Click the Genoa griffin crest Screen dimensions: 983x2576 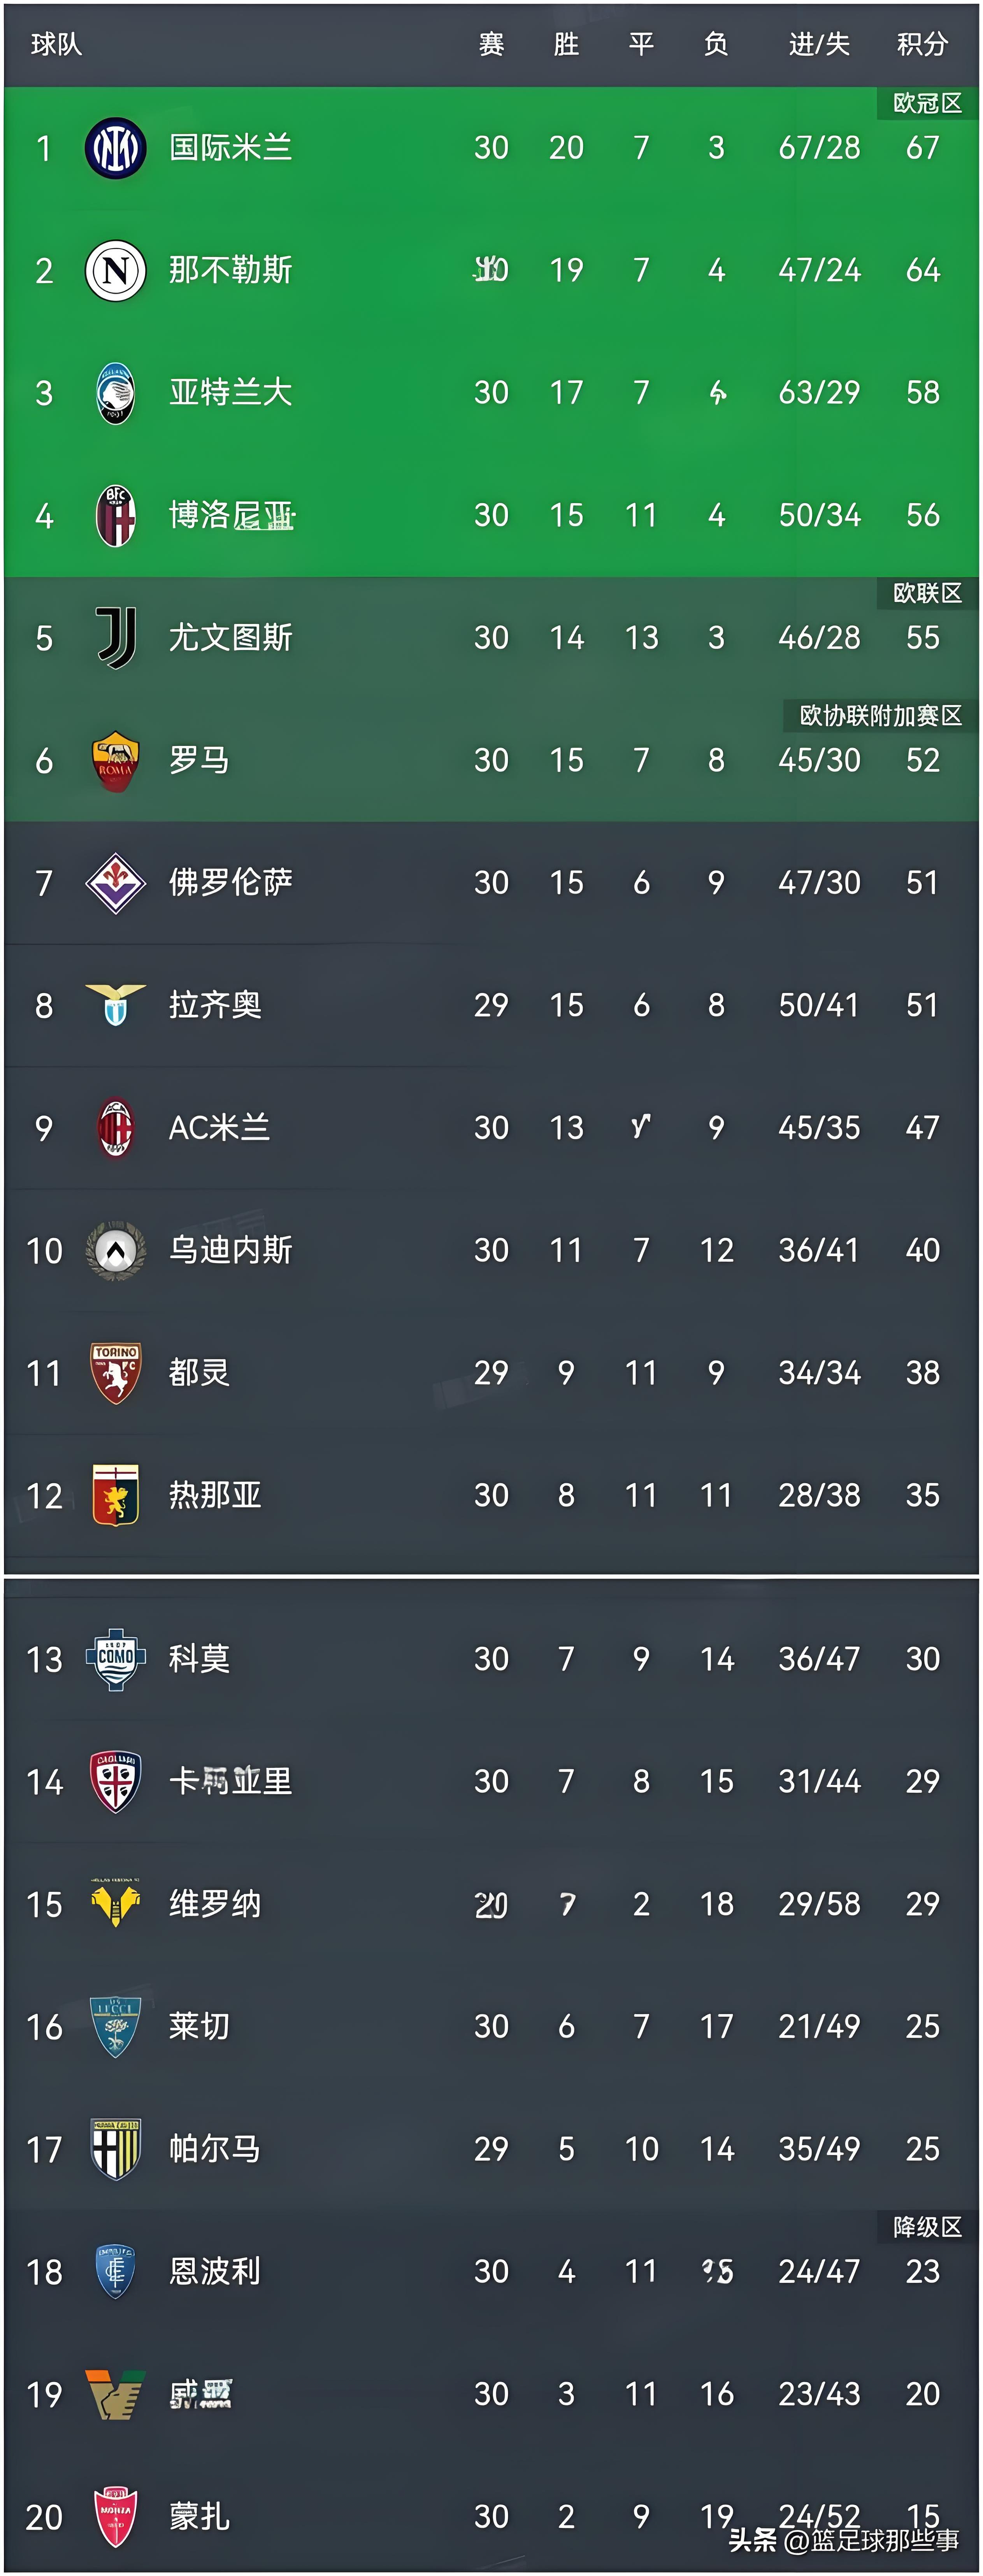pos(116,1495)
